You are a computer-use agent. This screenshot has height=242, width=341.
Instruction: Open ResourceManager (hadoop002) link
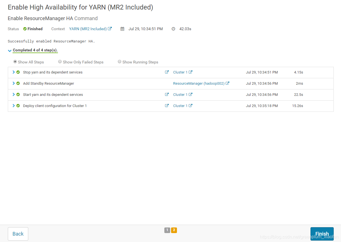pyautogui.click(x=199, y=83)
